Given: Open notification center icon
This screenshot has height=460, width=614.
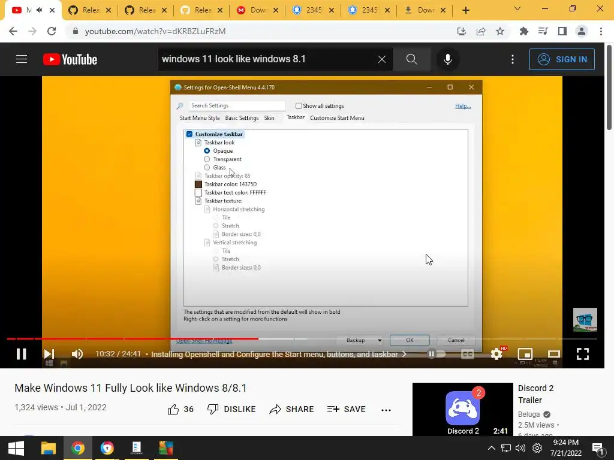Looking at the screenshot, I should 598,448.
